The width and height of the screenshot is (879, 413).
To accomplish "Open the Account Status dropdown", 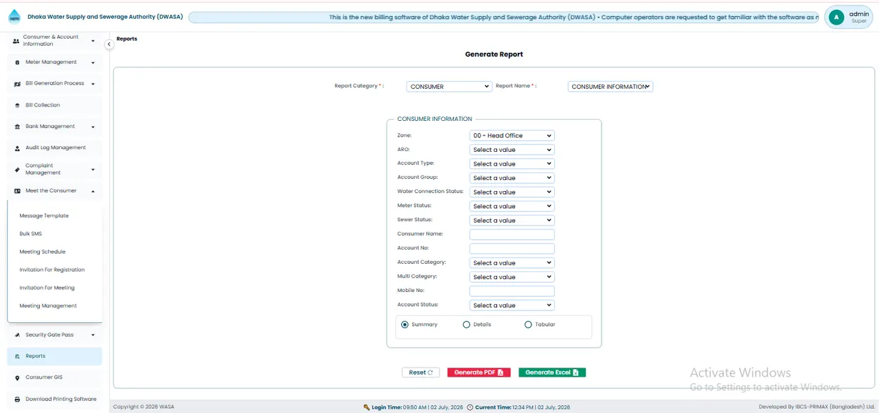I will 512,305.
